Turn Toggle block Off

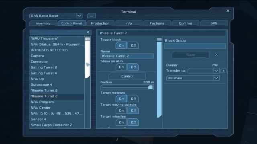click(x=133, y=45)
